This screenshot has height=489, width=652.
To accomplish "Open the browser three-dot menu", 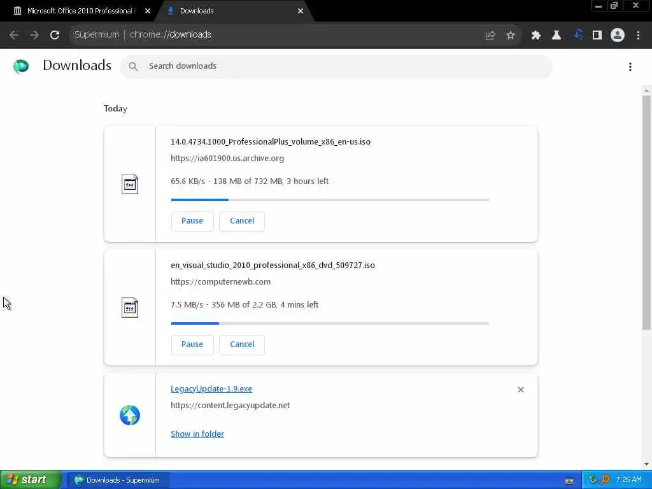I will coord(638,36).
